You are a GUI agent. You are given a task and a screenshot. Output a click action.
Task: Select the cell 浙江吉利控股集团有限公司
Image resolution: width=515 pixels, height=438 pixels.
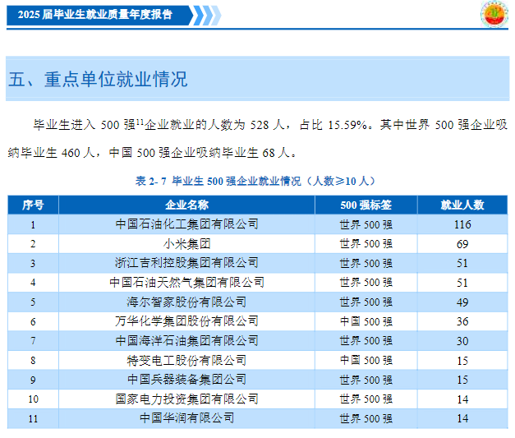click(x=186, y=263)
